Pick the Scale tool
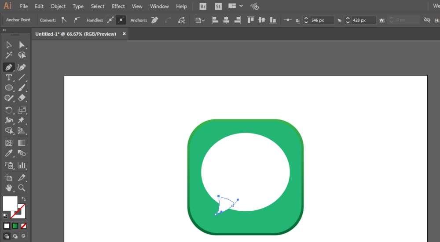Screen dimensions: 440x242 point(22,110)
